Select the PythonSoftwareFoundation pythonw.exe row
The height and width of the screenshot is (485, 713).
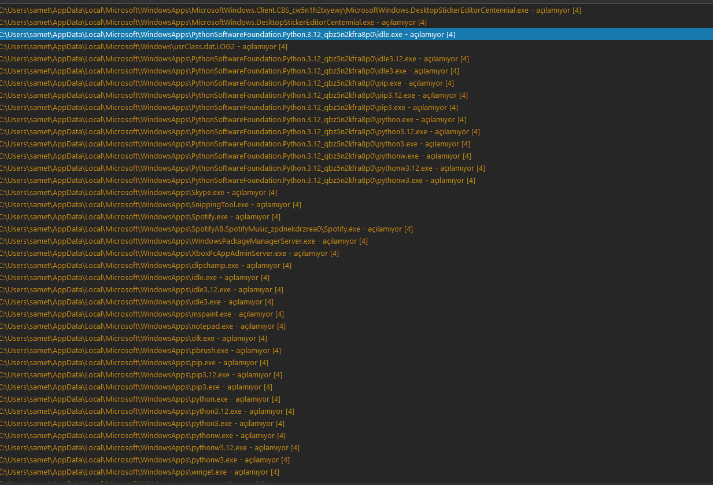(x=356, y=156)
